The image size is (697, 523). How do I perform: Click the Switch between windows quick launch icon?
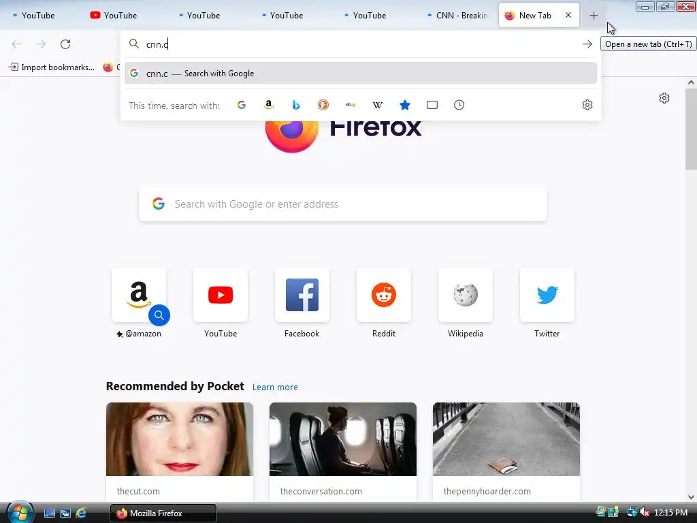click(x=65, y=513)
